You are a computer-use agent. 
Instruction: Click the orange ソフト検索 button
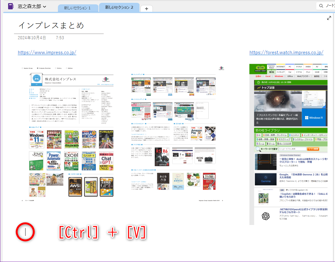point(313,149)
